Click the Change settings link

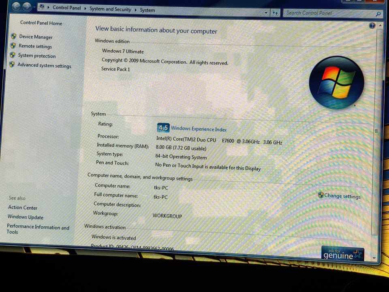pos(342,196)
